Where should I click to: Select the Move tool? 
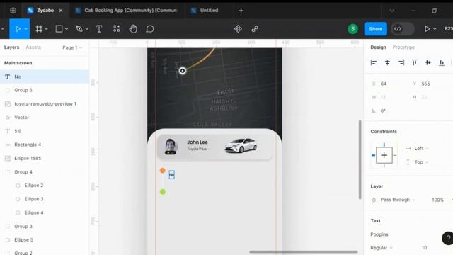[18, 29]
